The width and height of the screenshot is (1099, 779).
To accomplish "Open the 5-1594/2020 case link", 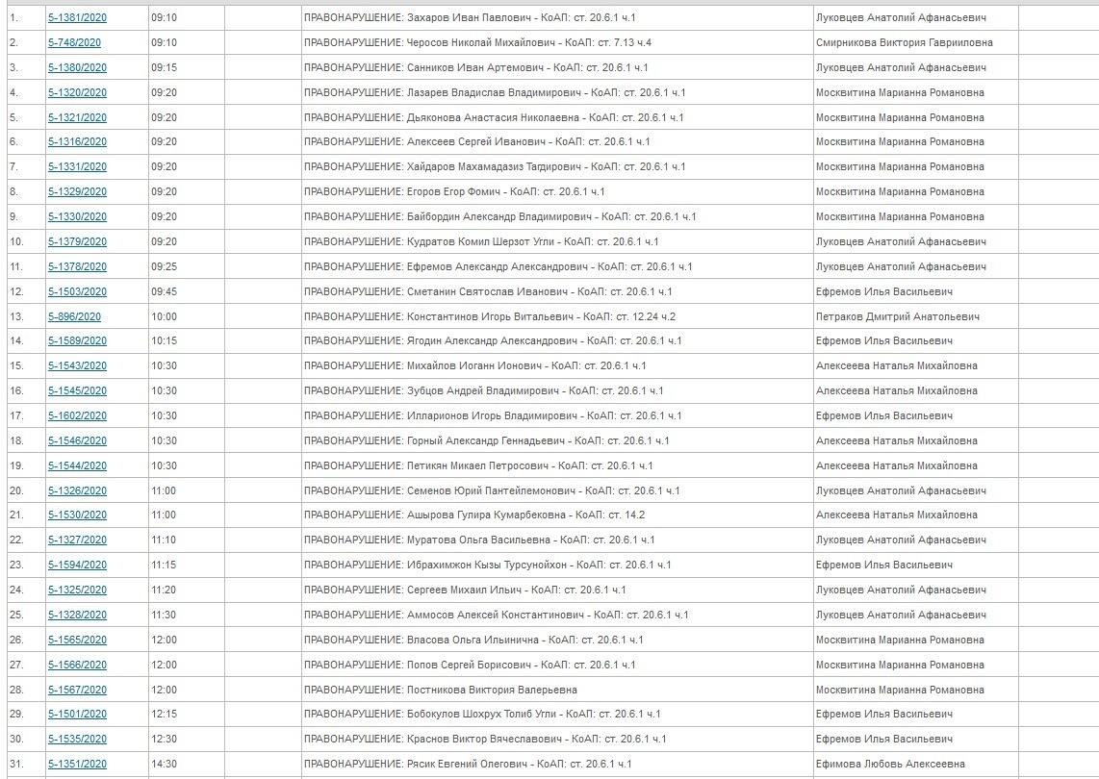I will coord(77,565).
